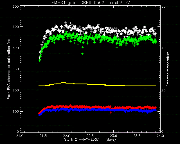
Task: Click the x-axis tick label 22.0
Action: point(67,136)
